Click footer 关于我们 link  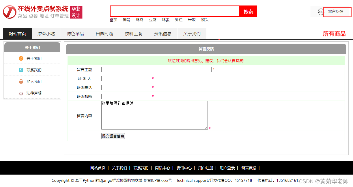[x=119, y=168]
